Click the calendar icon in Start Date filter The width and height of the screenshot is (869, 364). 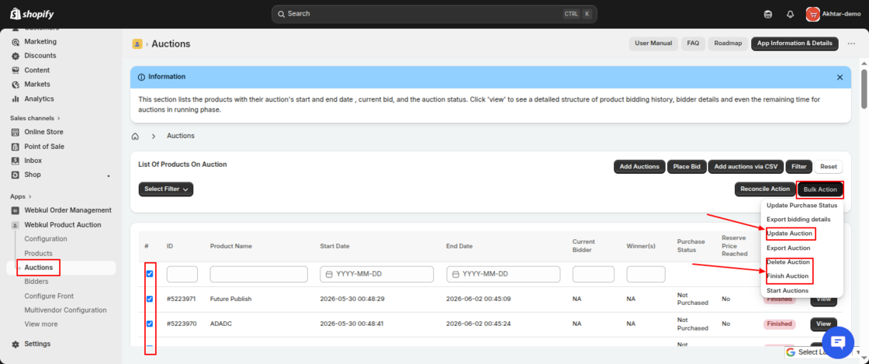pyautogui.click(x=329, y=274)
